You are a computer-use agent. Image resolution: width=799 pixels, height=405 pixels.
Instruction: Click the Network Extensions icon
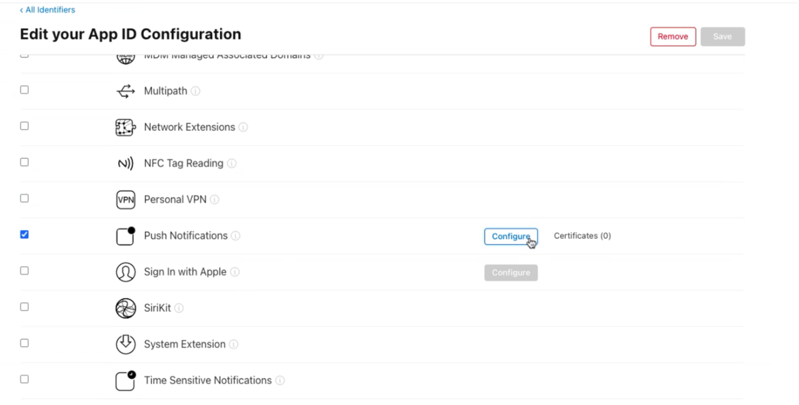coord(125,127)
